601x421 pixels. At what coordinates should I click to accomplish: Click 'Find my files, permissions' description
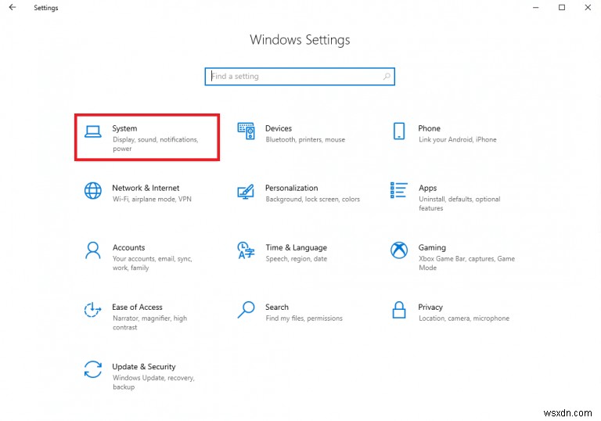(x=304, y=318)
